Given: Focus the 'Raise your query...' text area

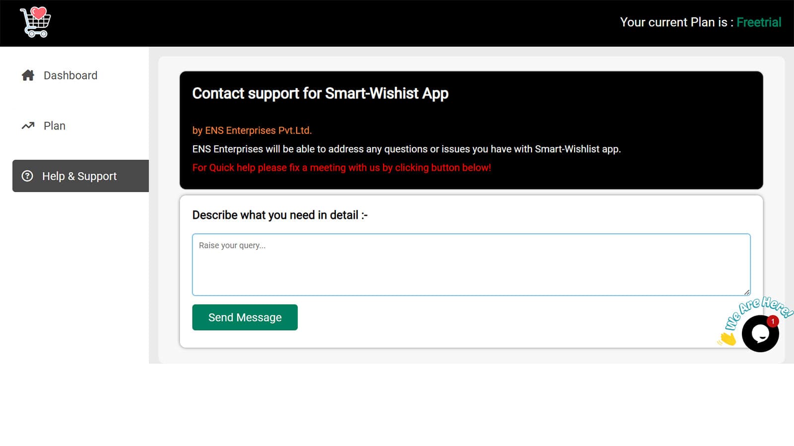Looking at the screenshot, I should coord(471,265).
